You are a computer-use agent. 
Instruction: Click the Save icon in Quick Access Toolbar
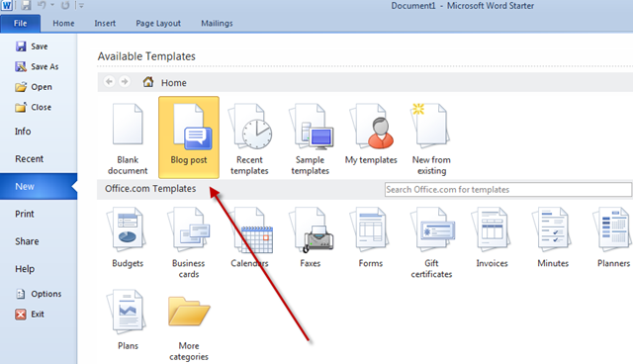[x=26, y=5]
